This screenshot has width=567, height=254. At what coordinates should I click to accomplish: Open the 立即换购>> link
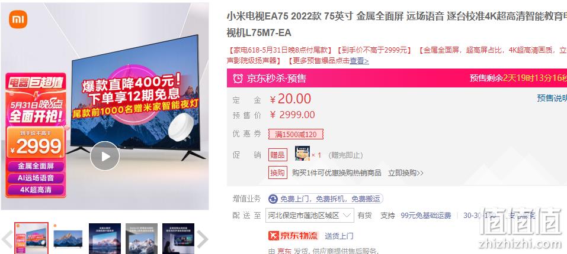pos(406,173)
